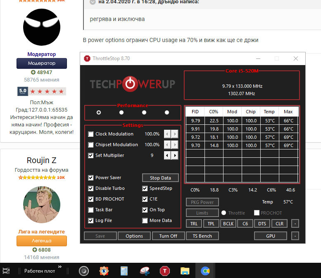The image size is (321, 278).
Task: Toggle the Power Saver checkbox
Action: coord(90,178)
